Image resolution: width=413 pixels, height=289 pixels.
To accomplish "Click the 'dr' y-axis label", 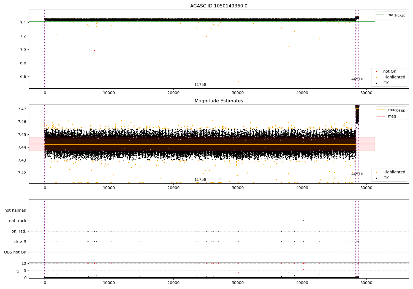I will [x=18, y=271].
